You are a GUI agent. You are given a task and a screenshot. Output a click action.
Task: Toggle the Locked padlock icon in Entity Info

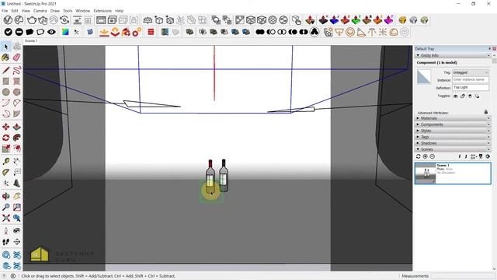click(463, 96)
